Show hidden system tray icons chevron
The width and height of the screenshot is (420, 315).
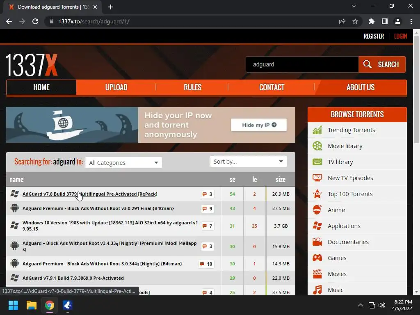[361, 305]
